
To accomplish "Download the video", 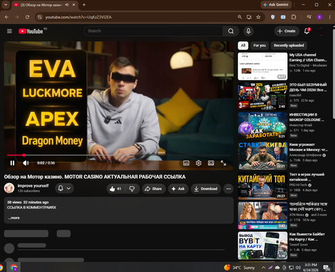I will [206, 188].
